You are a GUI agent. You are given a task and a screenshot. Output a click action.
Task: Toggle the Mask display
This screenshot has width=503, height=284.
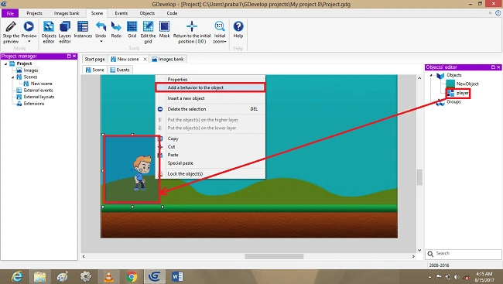(x=164, y=29)
